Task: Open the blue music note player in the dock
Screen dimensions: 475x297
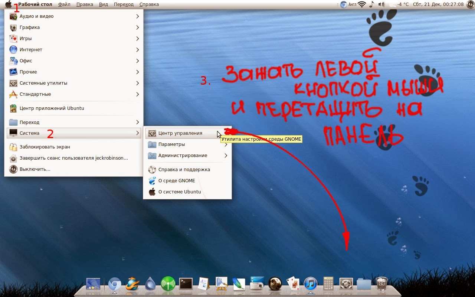Action: pos(311,284)
